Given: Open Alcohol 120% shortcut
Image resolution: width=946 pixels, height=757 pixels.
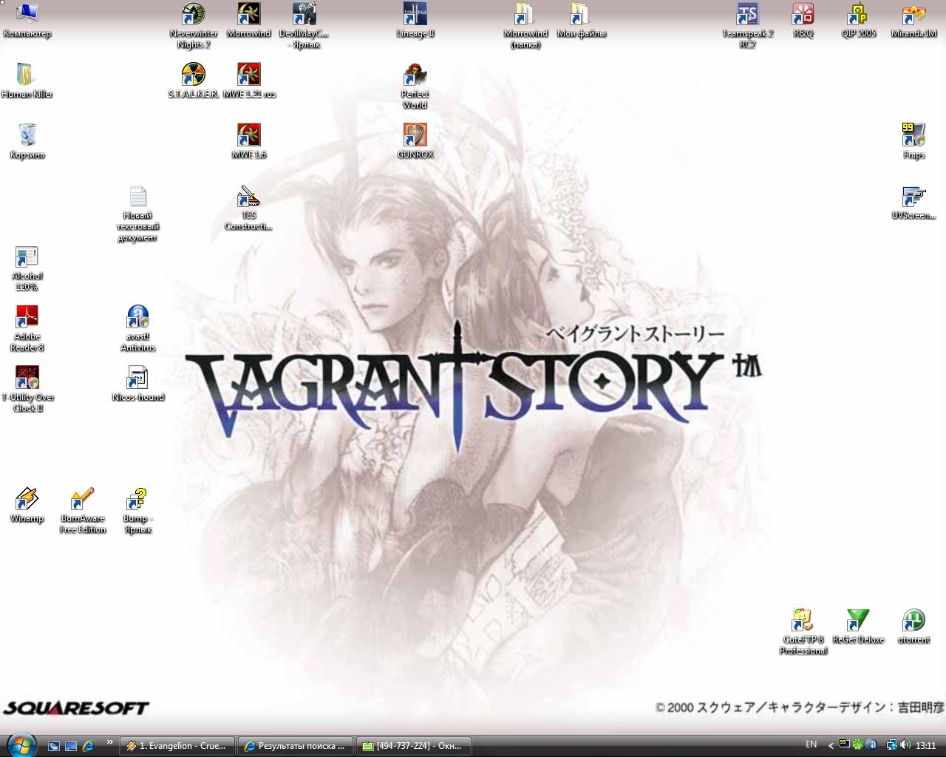Looking at the screenshot, I should (27, 268).
